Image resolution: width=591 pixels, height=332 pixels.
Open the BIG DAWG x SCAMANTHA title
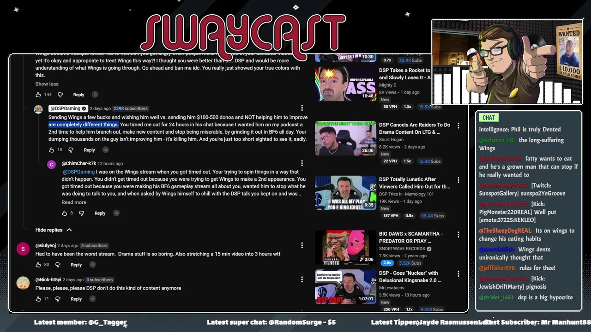411,237
